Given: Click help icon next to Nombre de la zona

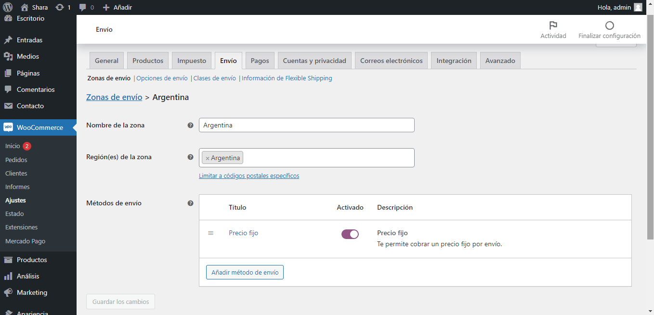Looking at the screenshot, I should point(190,125).
